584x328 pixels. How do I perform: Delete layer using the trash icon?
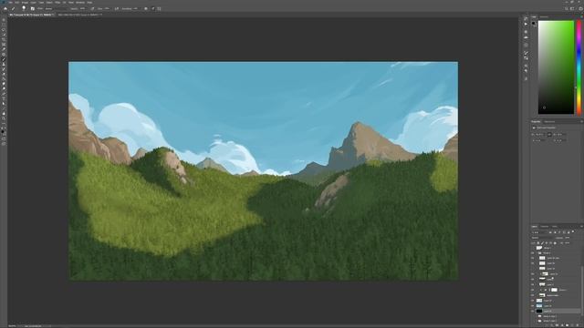pos(577,325)
